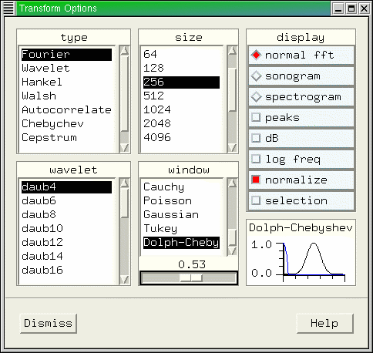
Task: Click the size list scroll-up arrow
Action: [232, 51]
